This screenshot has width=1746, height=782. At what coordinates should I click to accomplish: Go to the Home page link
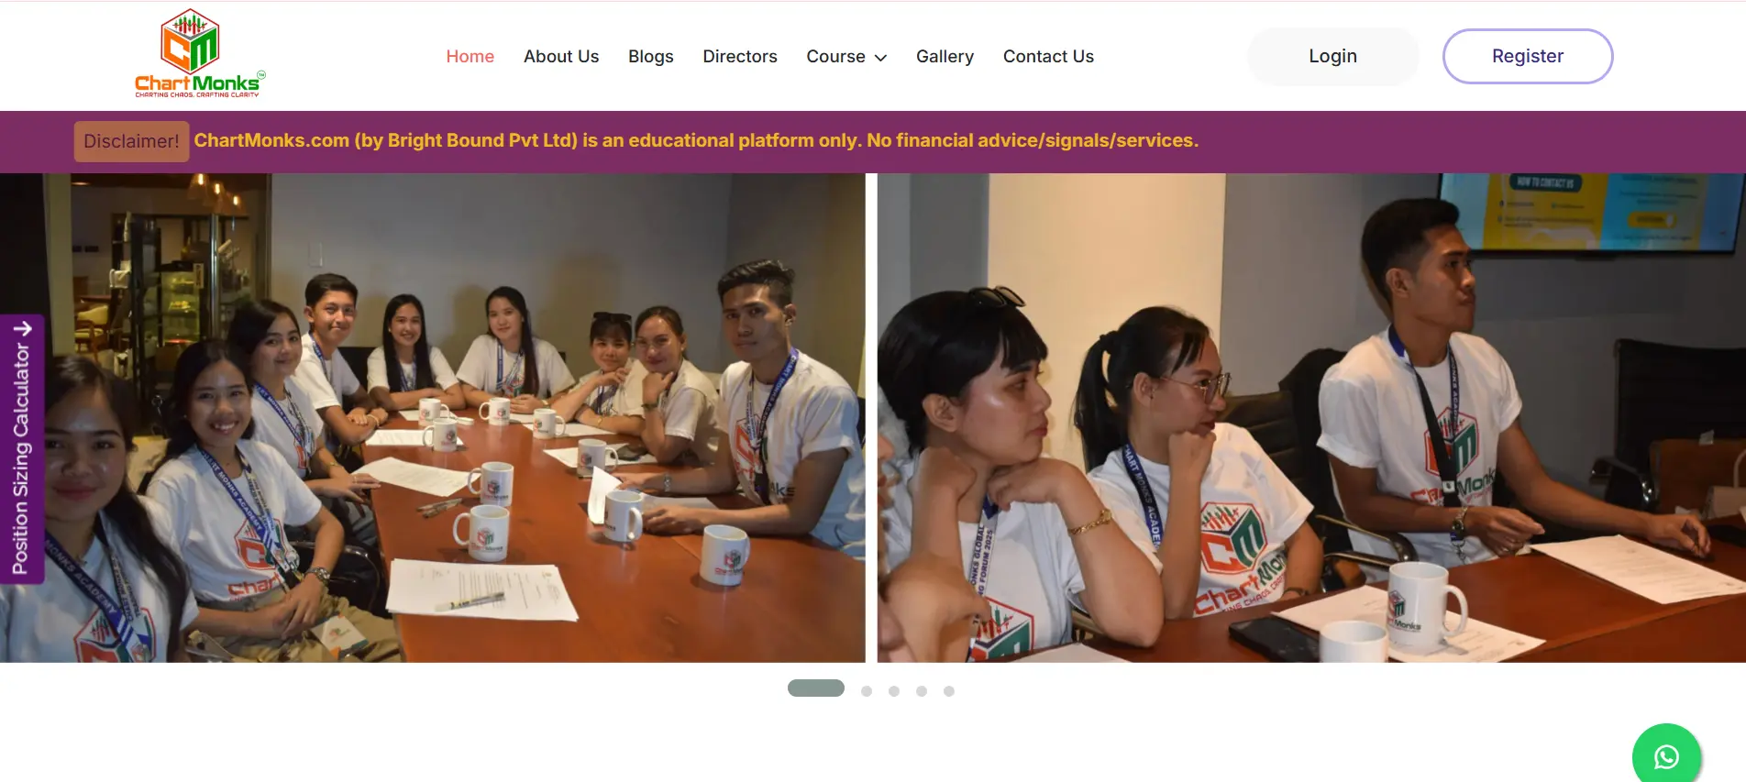470,57
